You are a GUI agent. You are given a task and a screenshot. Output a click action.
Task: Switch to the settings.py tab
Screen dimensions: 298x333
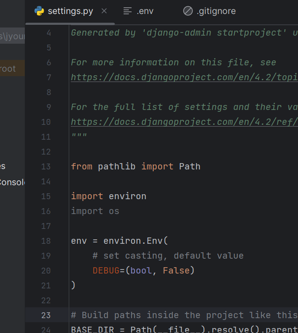click(x=70, y=11)
